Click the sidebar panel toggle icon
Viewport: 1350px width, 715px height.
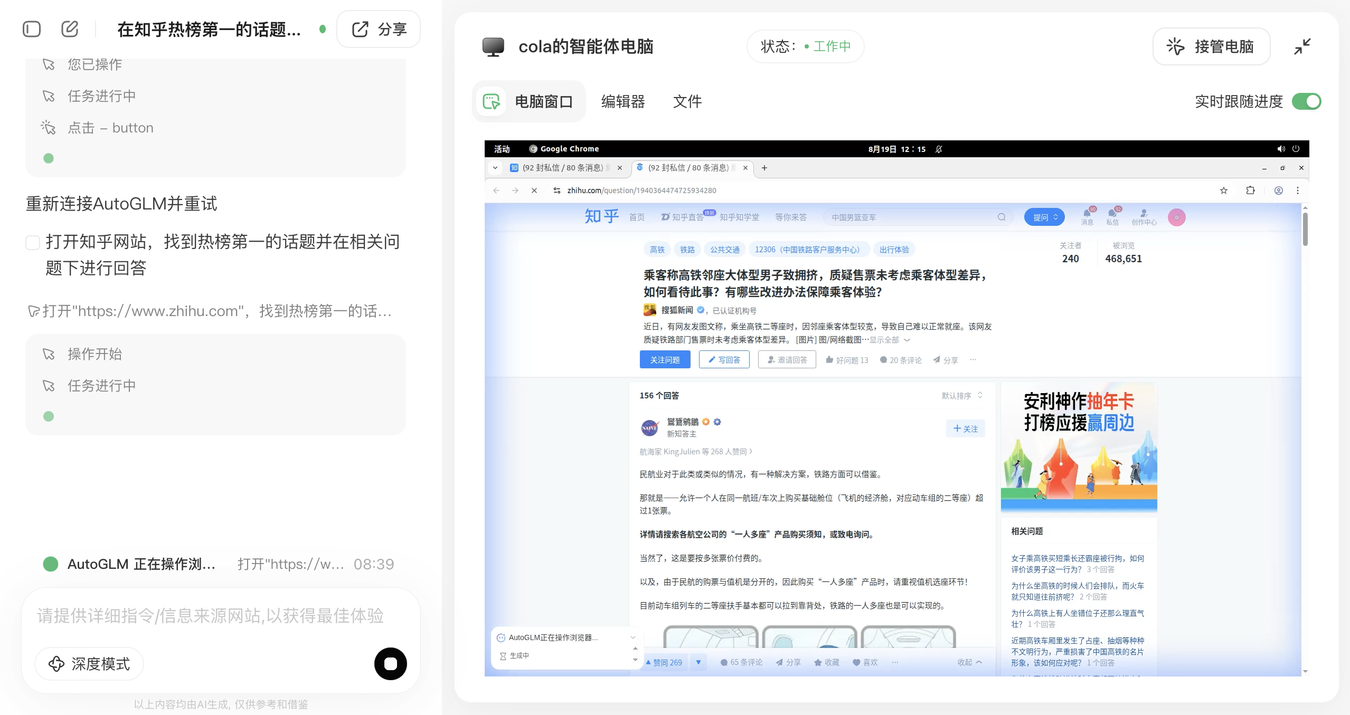point(32,29)
